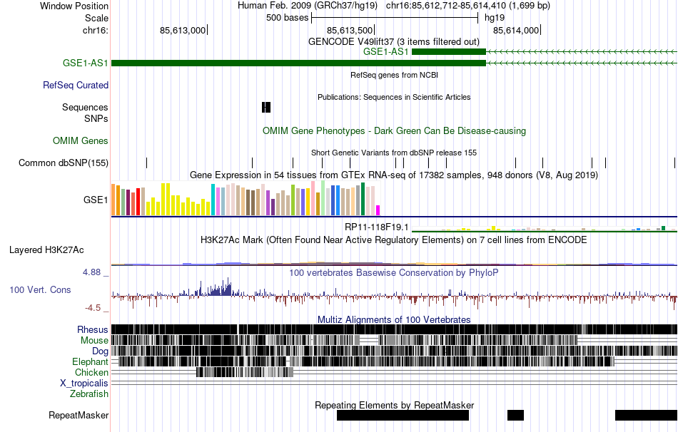Click the leftmost common dbSNP variant tick

pos(146,163)
